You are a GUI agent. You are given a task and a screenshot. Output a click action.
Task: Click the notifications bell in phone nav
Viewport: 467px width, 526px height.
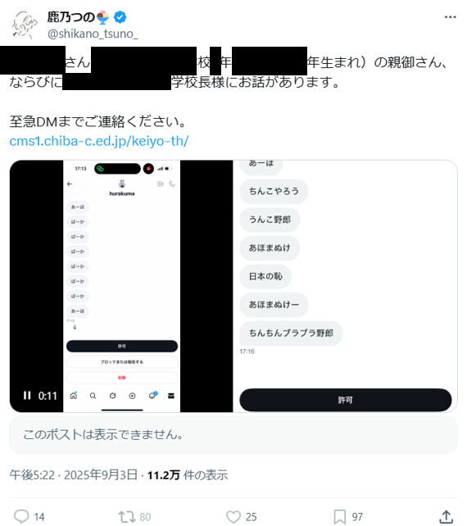[x=152, y=395]
